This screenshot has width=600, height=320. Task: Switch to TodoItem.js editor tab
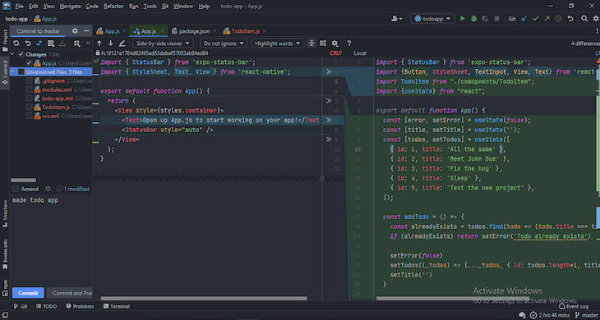(245, 31)
